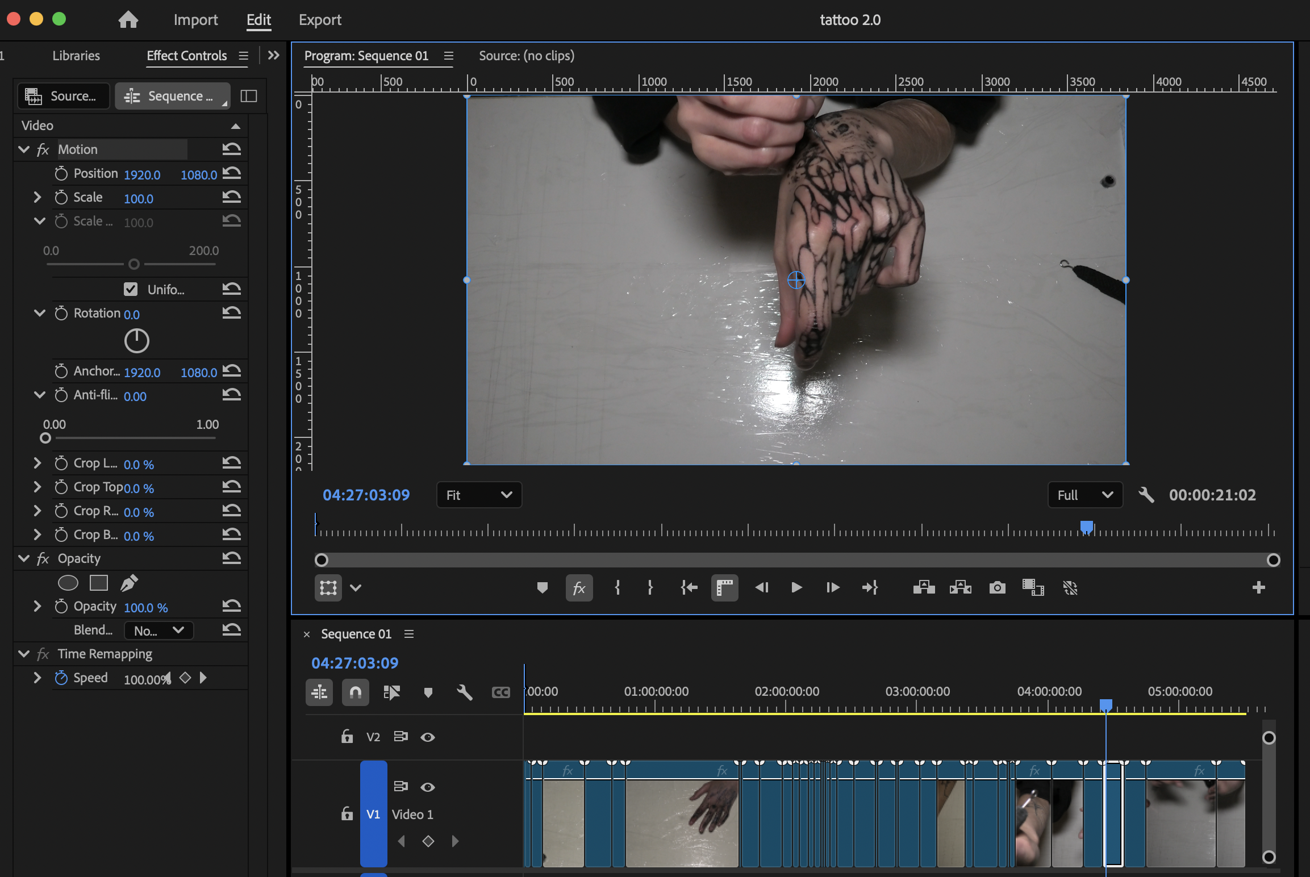The width and height of the screenshot is (1310, 877).
Task: Select the pen mask tool under Opacity
Action: pyautogui.click(x=129, y=583)
